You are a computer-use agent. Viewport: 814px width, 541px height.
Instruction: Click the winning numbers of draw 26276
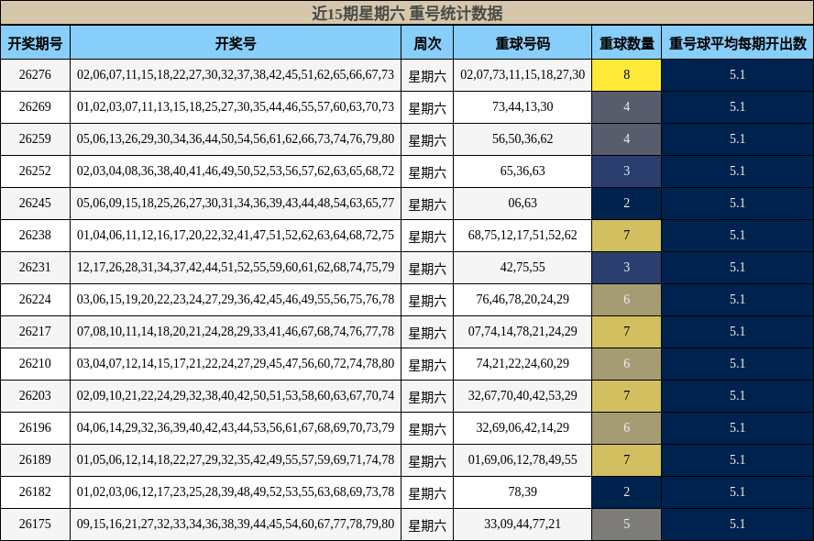point(236,75)
